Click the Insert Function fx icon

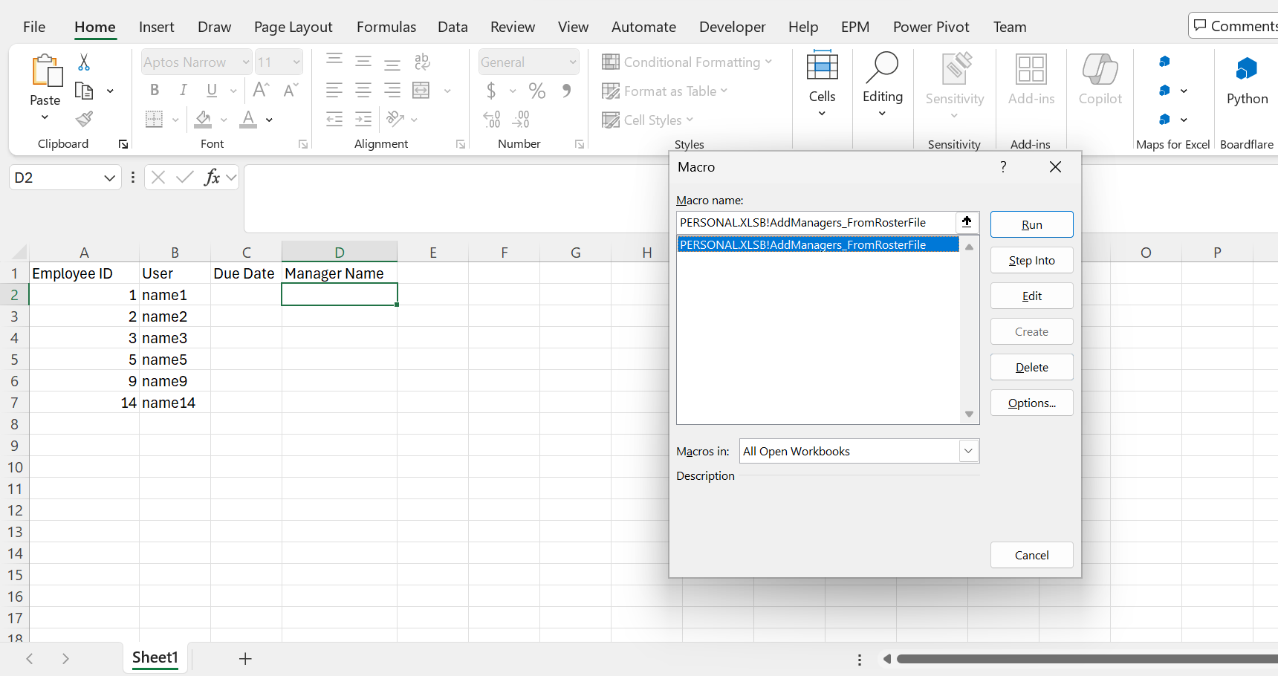[213, 177]
